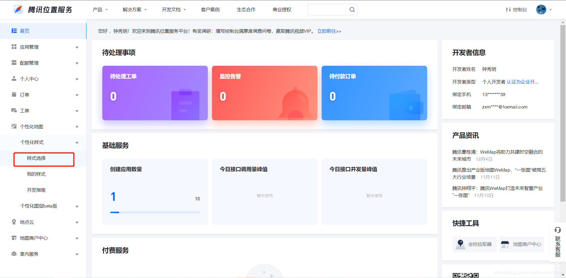Expand 配额管理 with its arrow
This screenshot has width=566, height=278.
[x=77, y=63]
